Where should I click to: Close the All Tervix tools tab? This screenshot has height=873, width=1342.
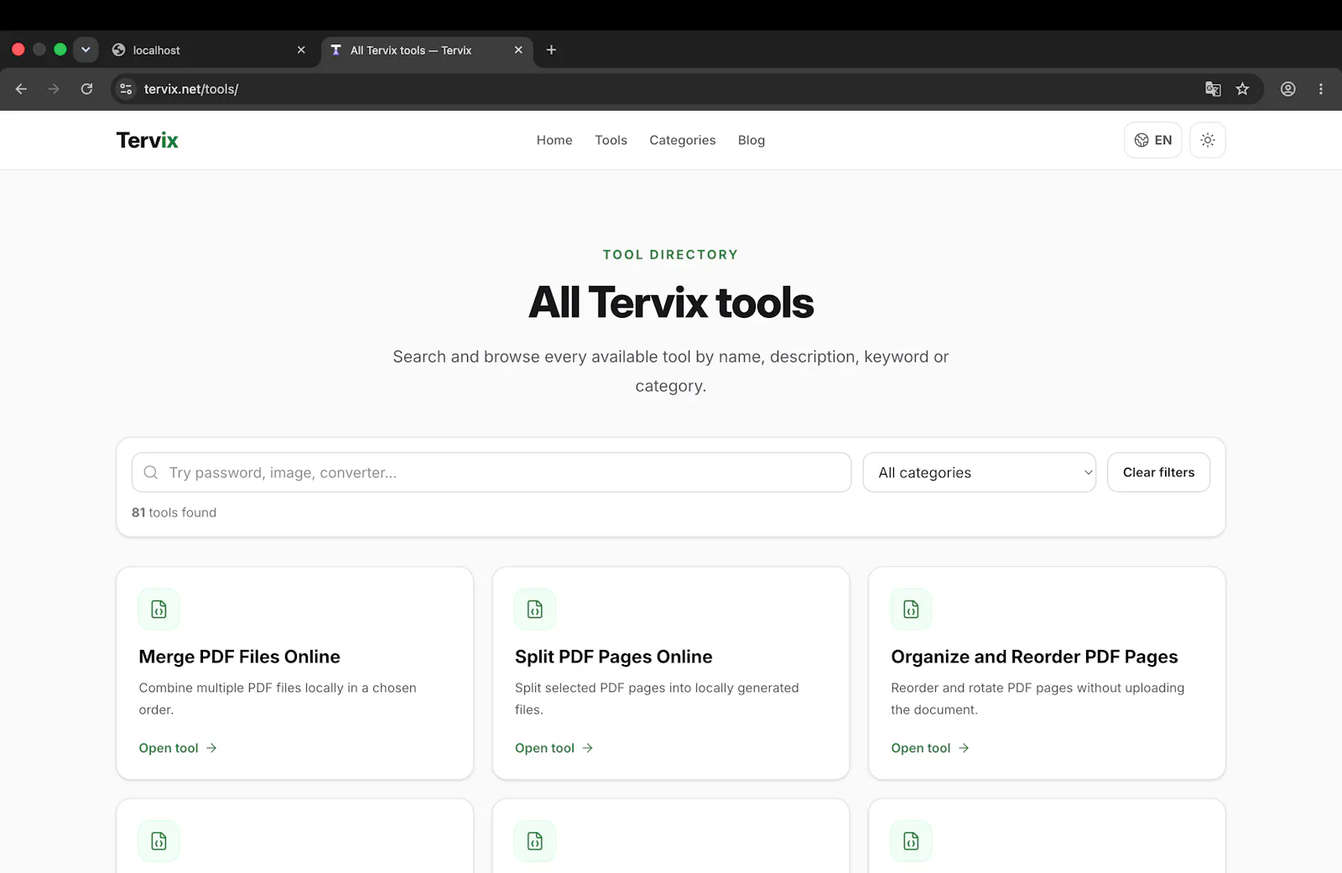point(518,50)
